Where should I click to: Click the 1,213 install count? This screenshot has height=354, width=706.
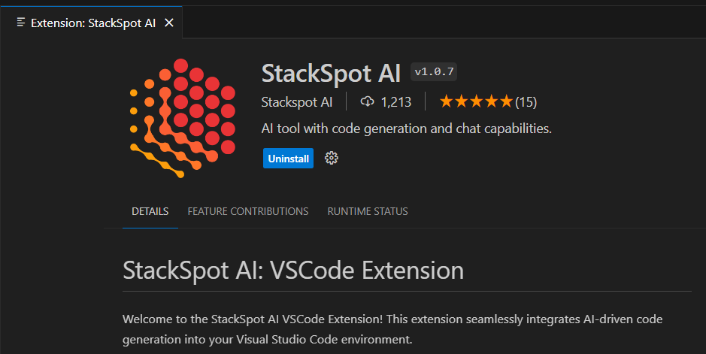(396, 102)
